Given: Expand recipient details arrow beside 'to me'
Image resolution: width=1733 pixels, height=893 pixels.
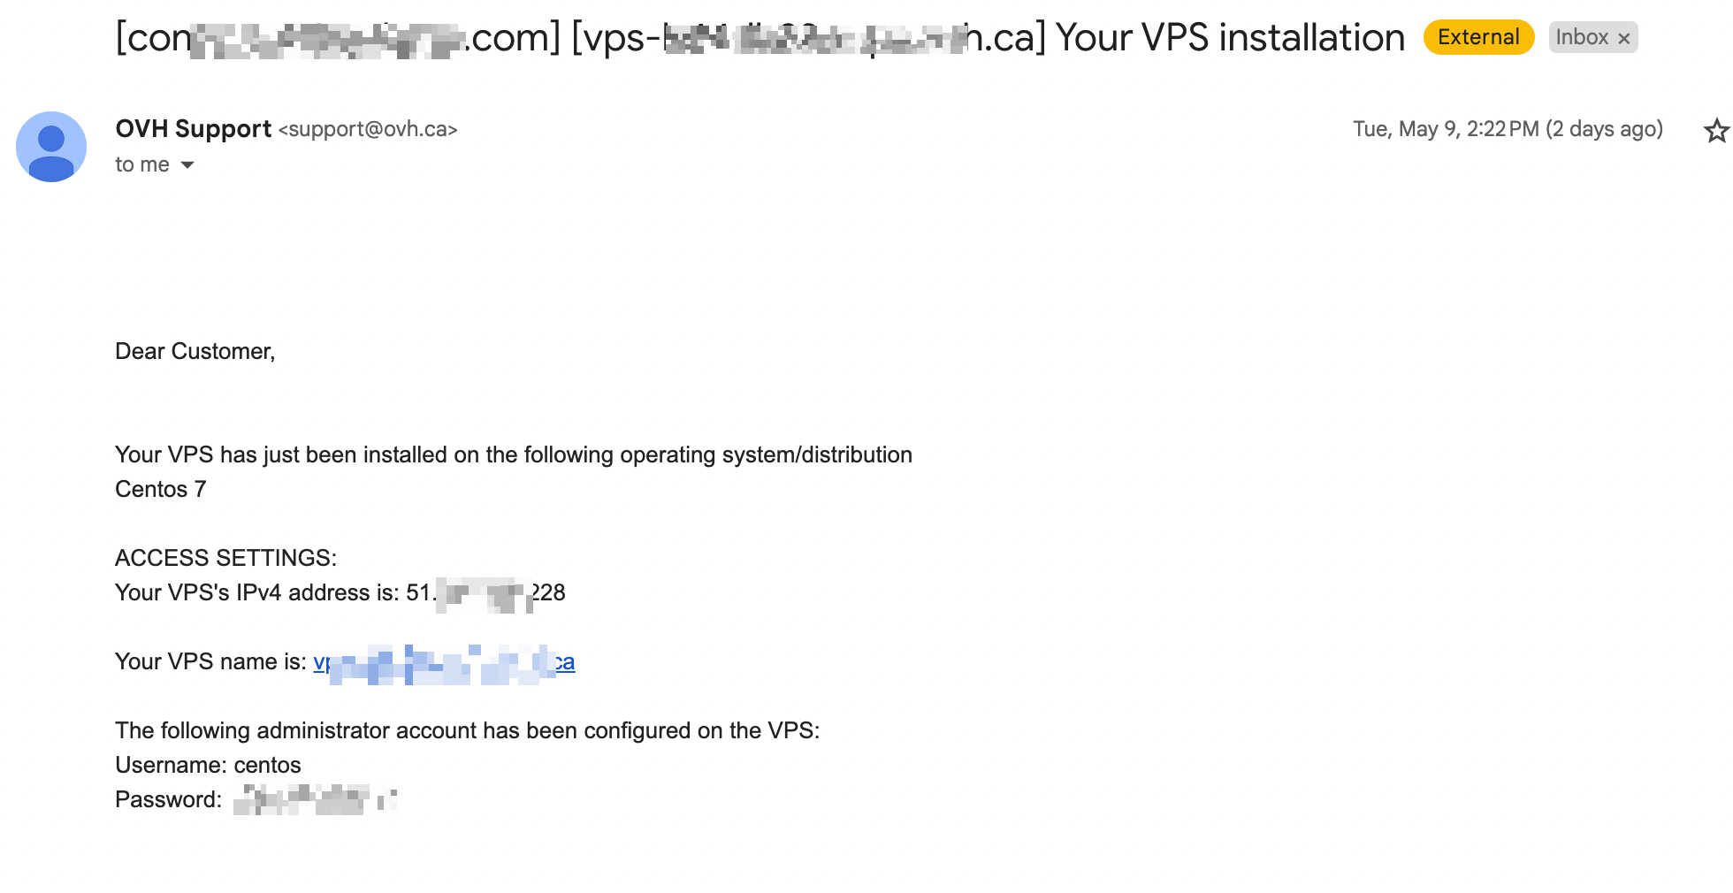Looking at the screenshot, I should pos(187,165).
